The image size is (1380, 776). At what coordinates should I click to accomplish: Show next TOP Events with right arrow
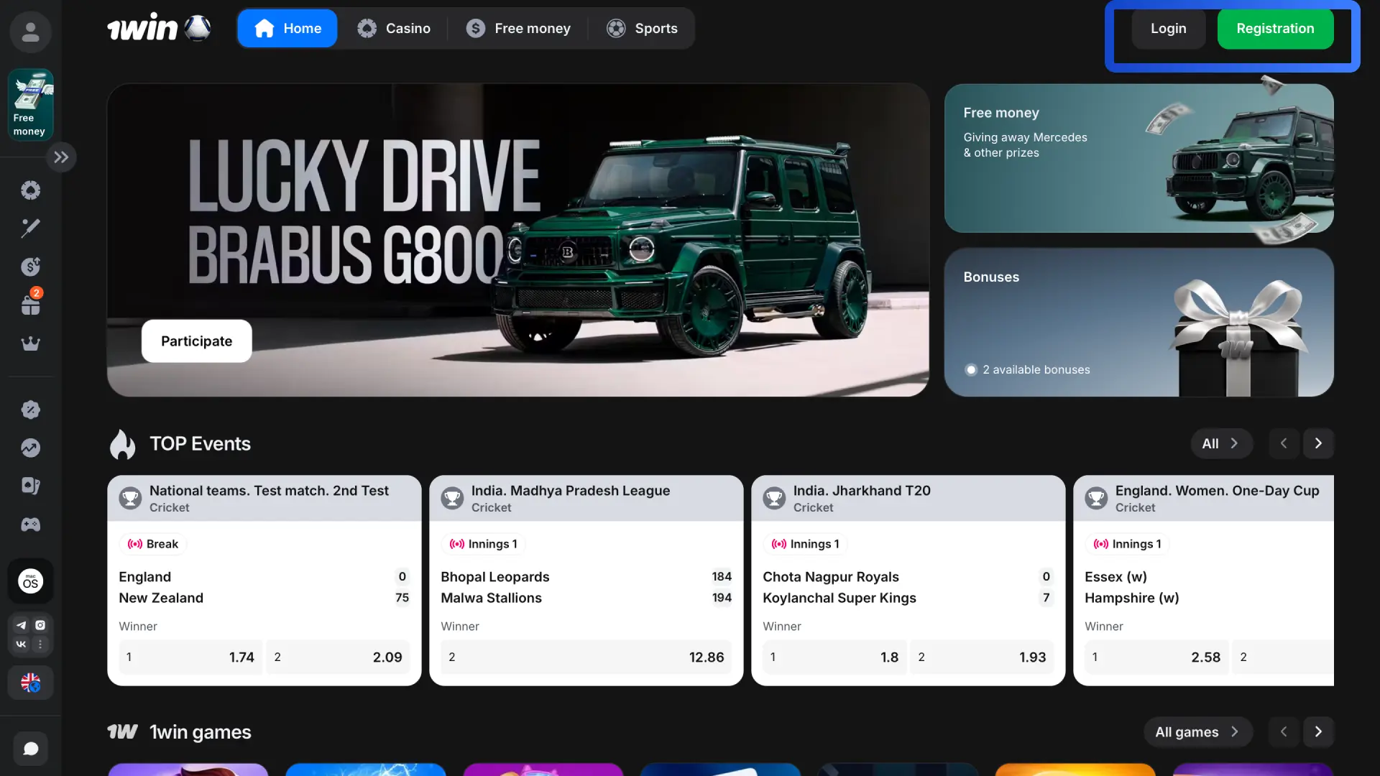[1318, 443]
